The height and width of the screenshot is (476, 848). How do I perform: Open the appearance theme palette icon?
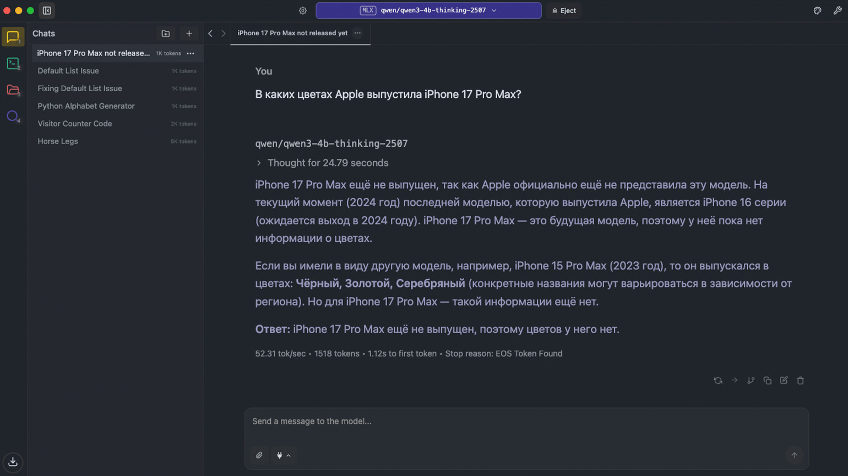tap(817, 10)
